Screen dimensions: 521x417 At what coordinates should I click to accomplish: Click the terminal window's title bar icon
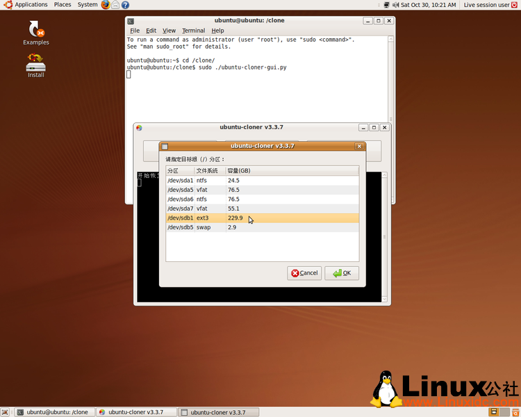pyautogui.click(x=131, y=21)
